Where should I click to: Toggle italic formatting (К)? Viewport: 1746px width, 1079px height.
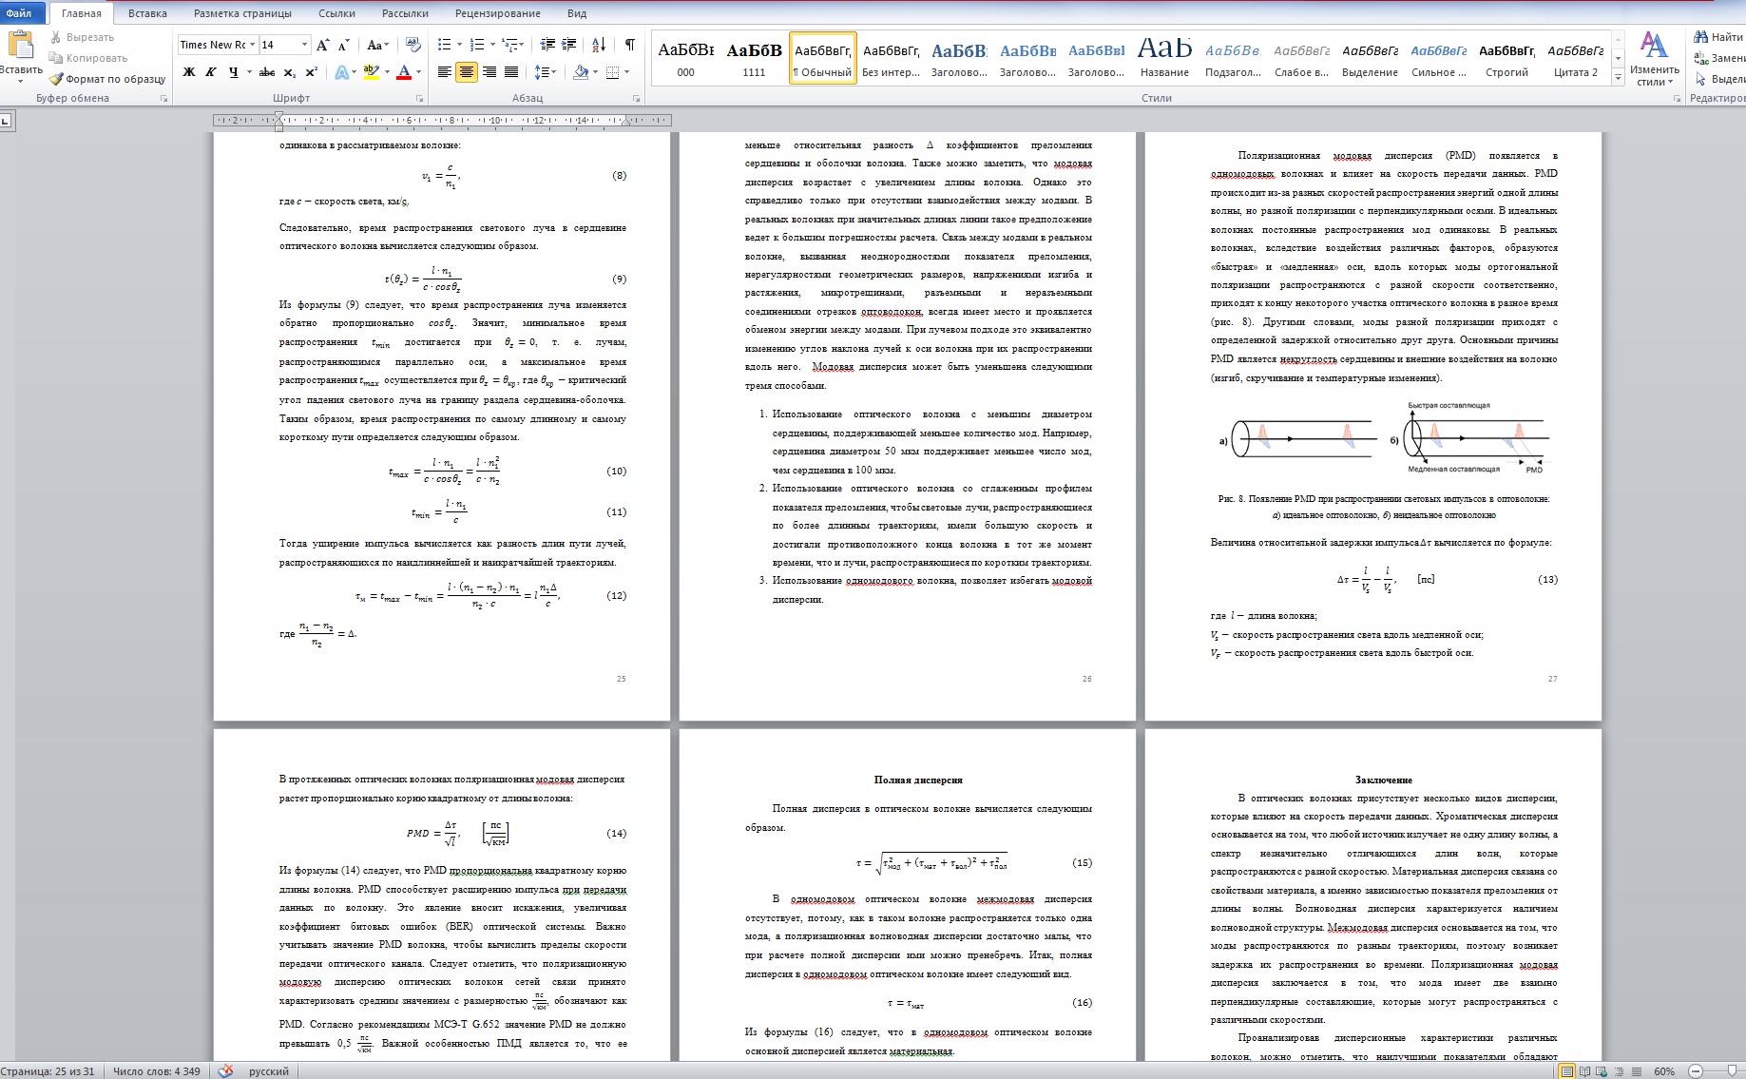[x=211, y=72]
